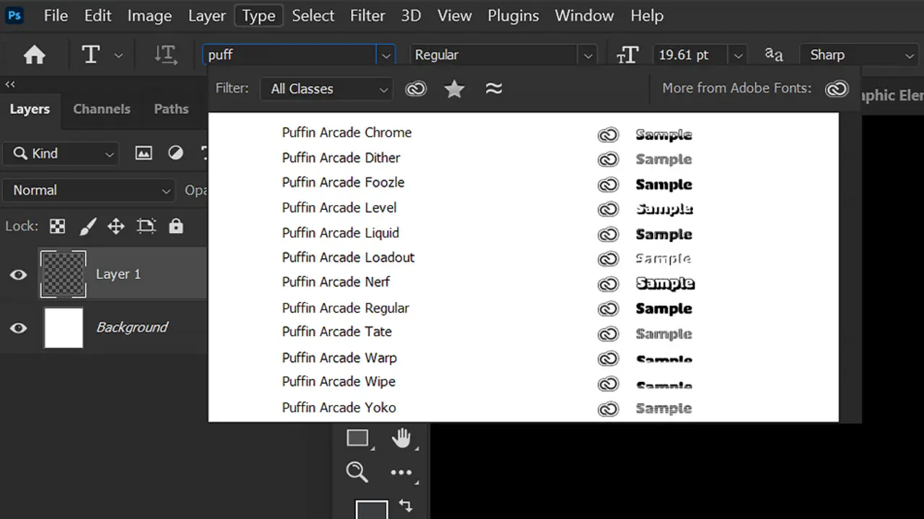Open the View menu
Image resolution: width=924 pixels, height=519 pixels.
pyautogui.click(x=455, y=15)
